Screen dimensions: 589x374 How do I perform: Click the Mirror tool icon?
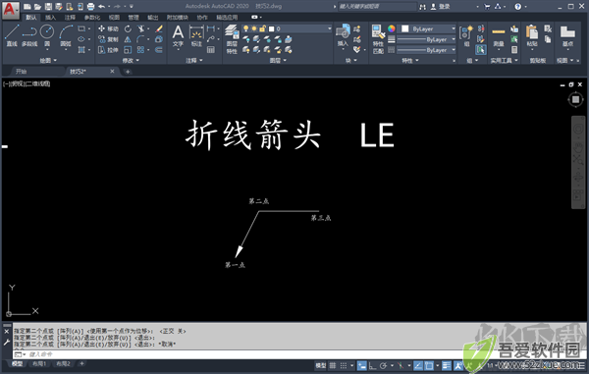pyautogui.click(x=128, y=39)
